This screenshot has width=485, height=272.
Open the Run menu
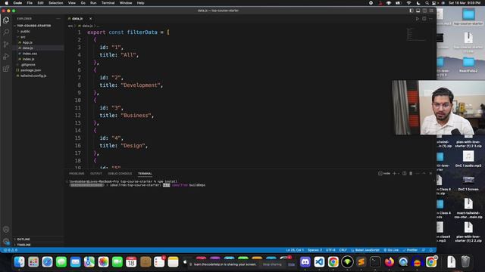(93, 3)
